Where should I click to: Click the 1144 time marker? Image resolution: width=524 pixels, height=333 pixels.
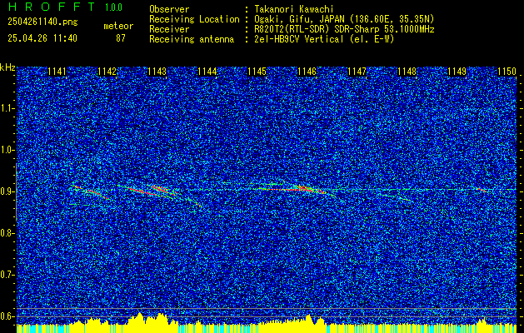207,72
